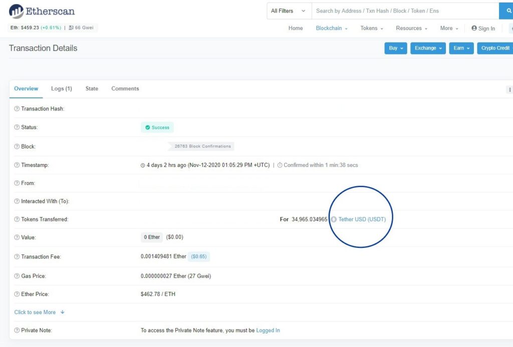Click the 0 Ether value badge
This screenshot has height=347, width=513.
(152, 237)
